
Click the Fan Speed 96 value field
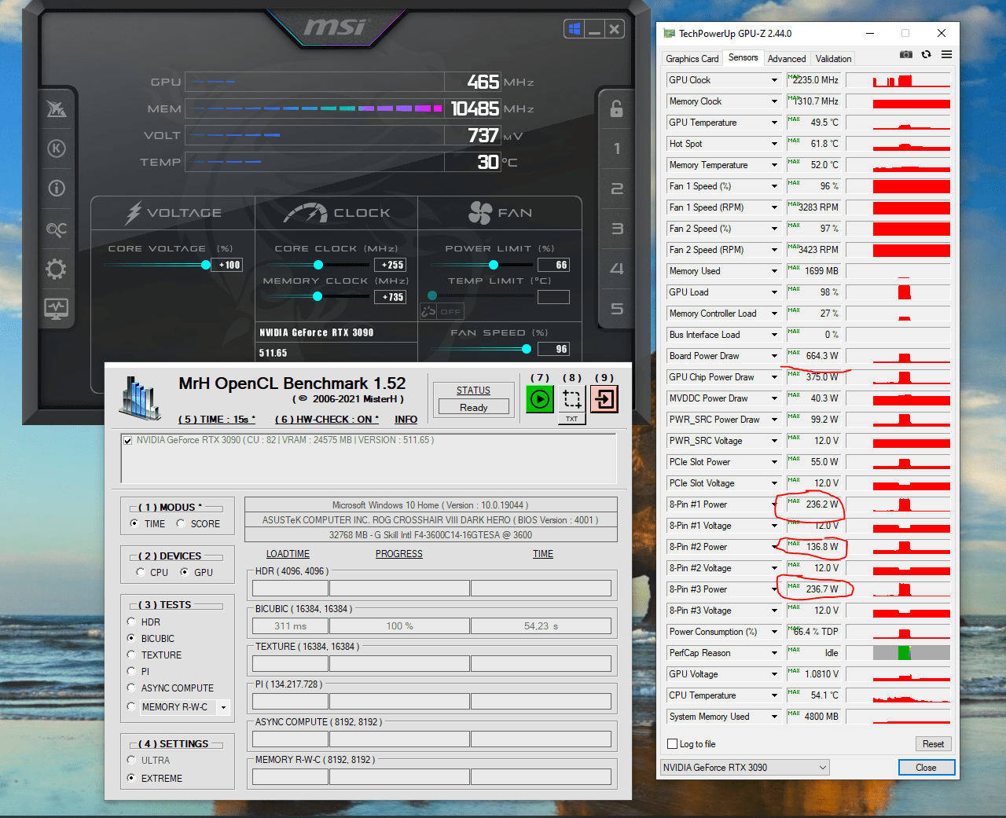pyautogui.click(x=553, y=349)
